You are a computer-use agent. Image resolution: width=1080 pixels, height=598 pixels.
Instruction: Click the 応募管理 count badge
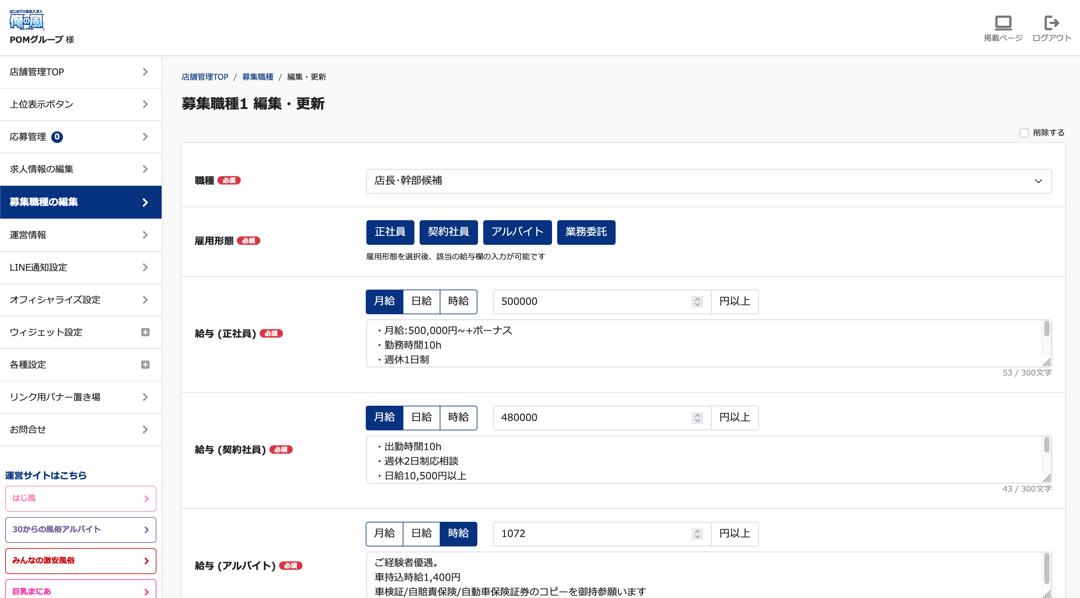point(57,137)
